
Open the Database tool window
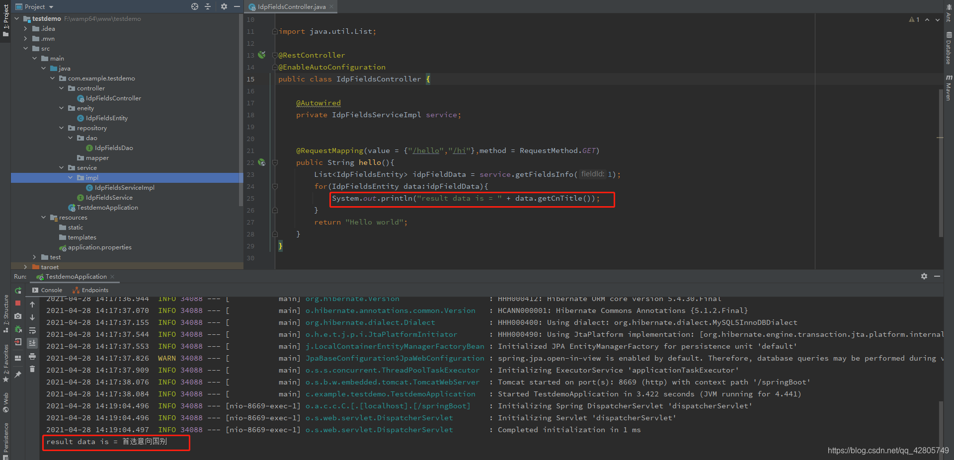pos(949,48)
